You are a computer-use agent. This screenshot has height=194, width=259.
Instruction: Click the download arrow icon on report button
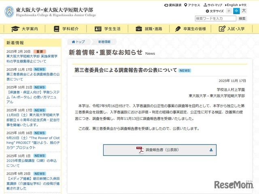[x=211, y=150]
